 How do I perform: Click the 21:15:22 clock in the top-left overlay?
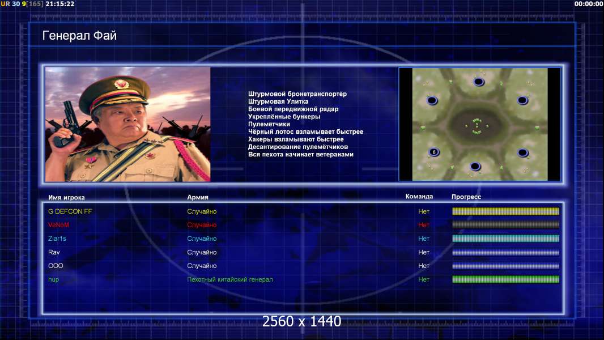(59, 4)
